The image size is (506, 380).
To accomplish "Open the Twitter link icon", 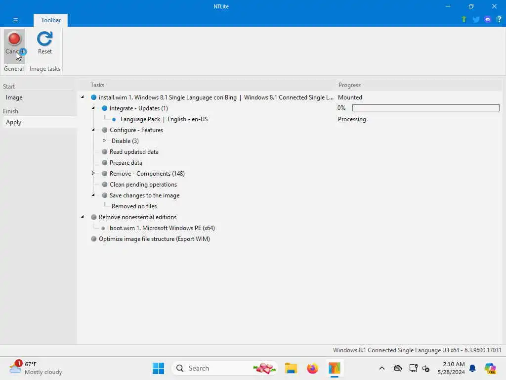I will 476,19.
